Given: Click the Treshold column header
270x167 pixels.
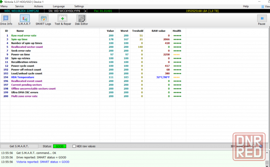Looking at the screenshot, I should [x=137, y=31].
